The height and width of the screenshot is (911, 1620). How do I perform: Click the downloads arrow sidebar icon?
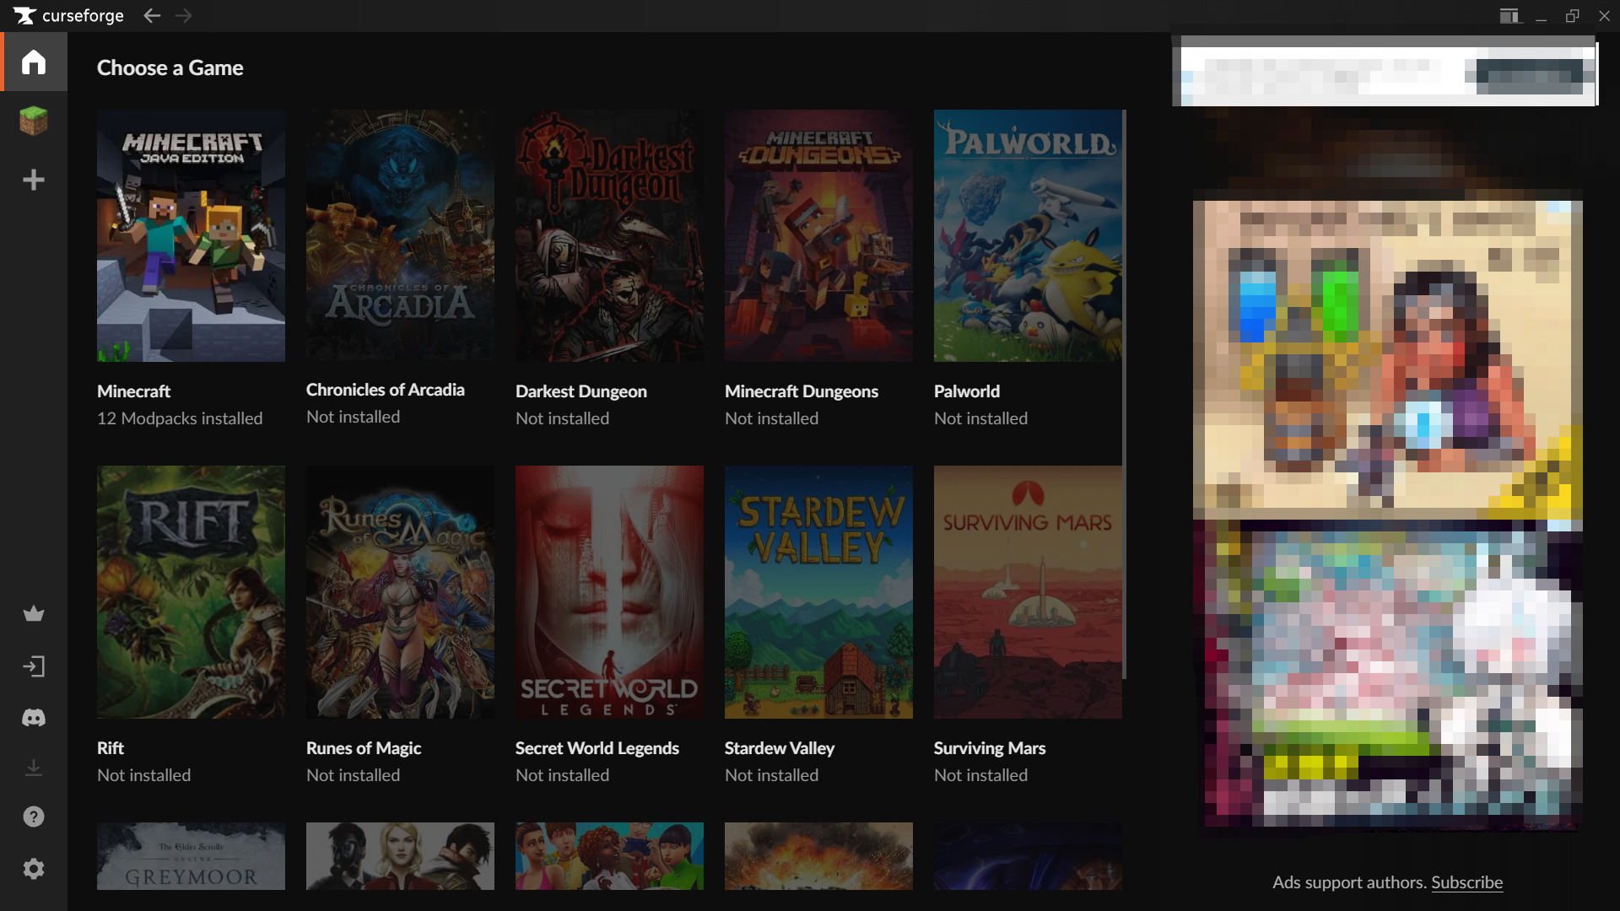pyautogui.click(x=34, y=768)
